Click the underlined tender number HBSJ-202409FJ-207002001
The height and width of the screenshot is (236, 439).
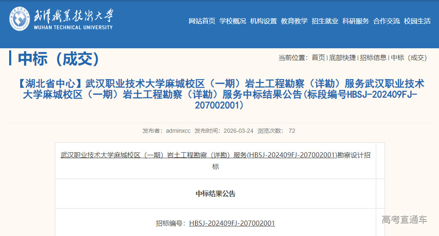tap(232, 223)
